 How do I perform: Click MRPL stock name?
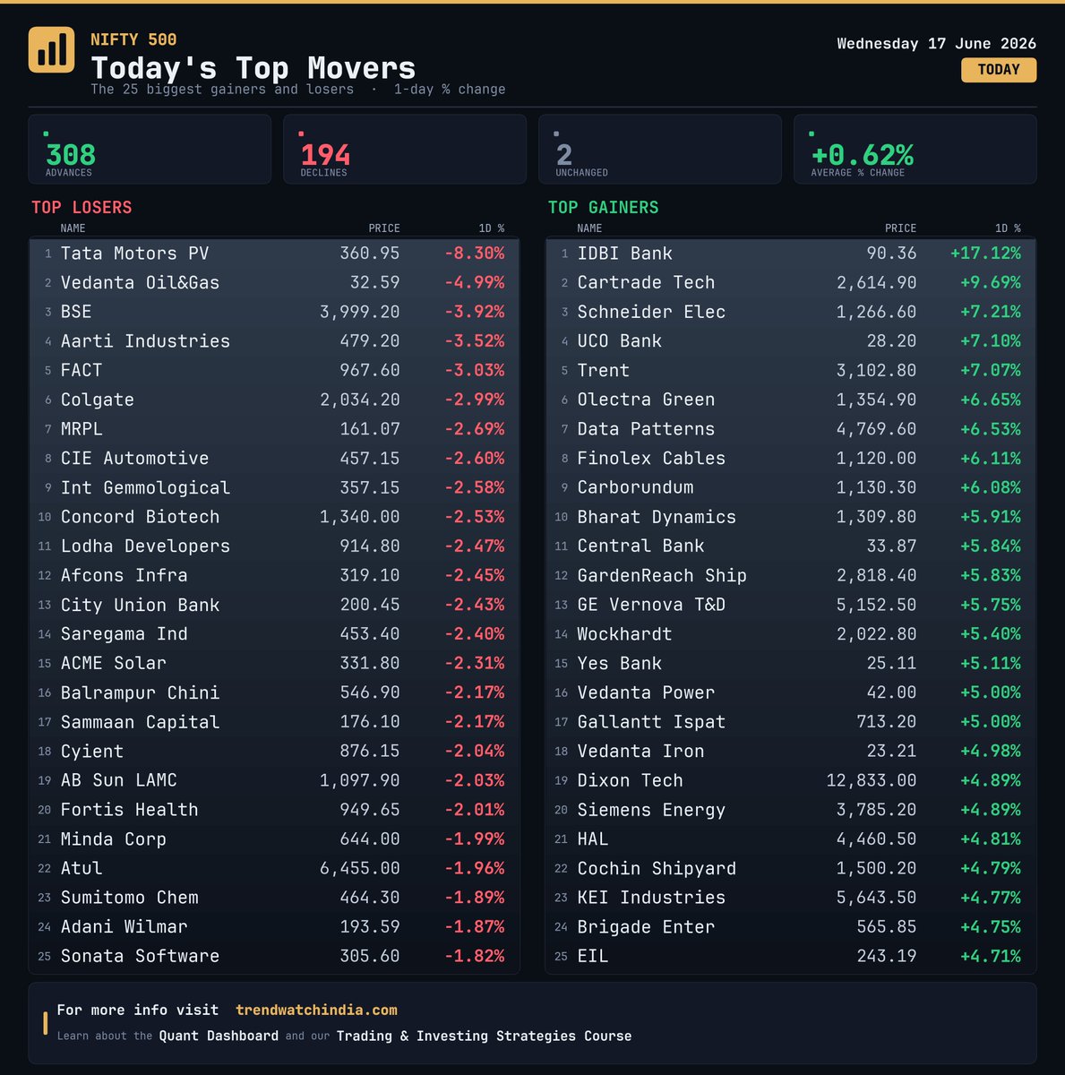tap(82, 429)
